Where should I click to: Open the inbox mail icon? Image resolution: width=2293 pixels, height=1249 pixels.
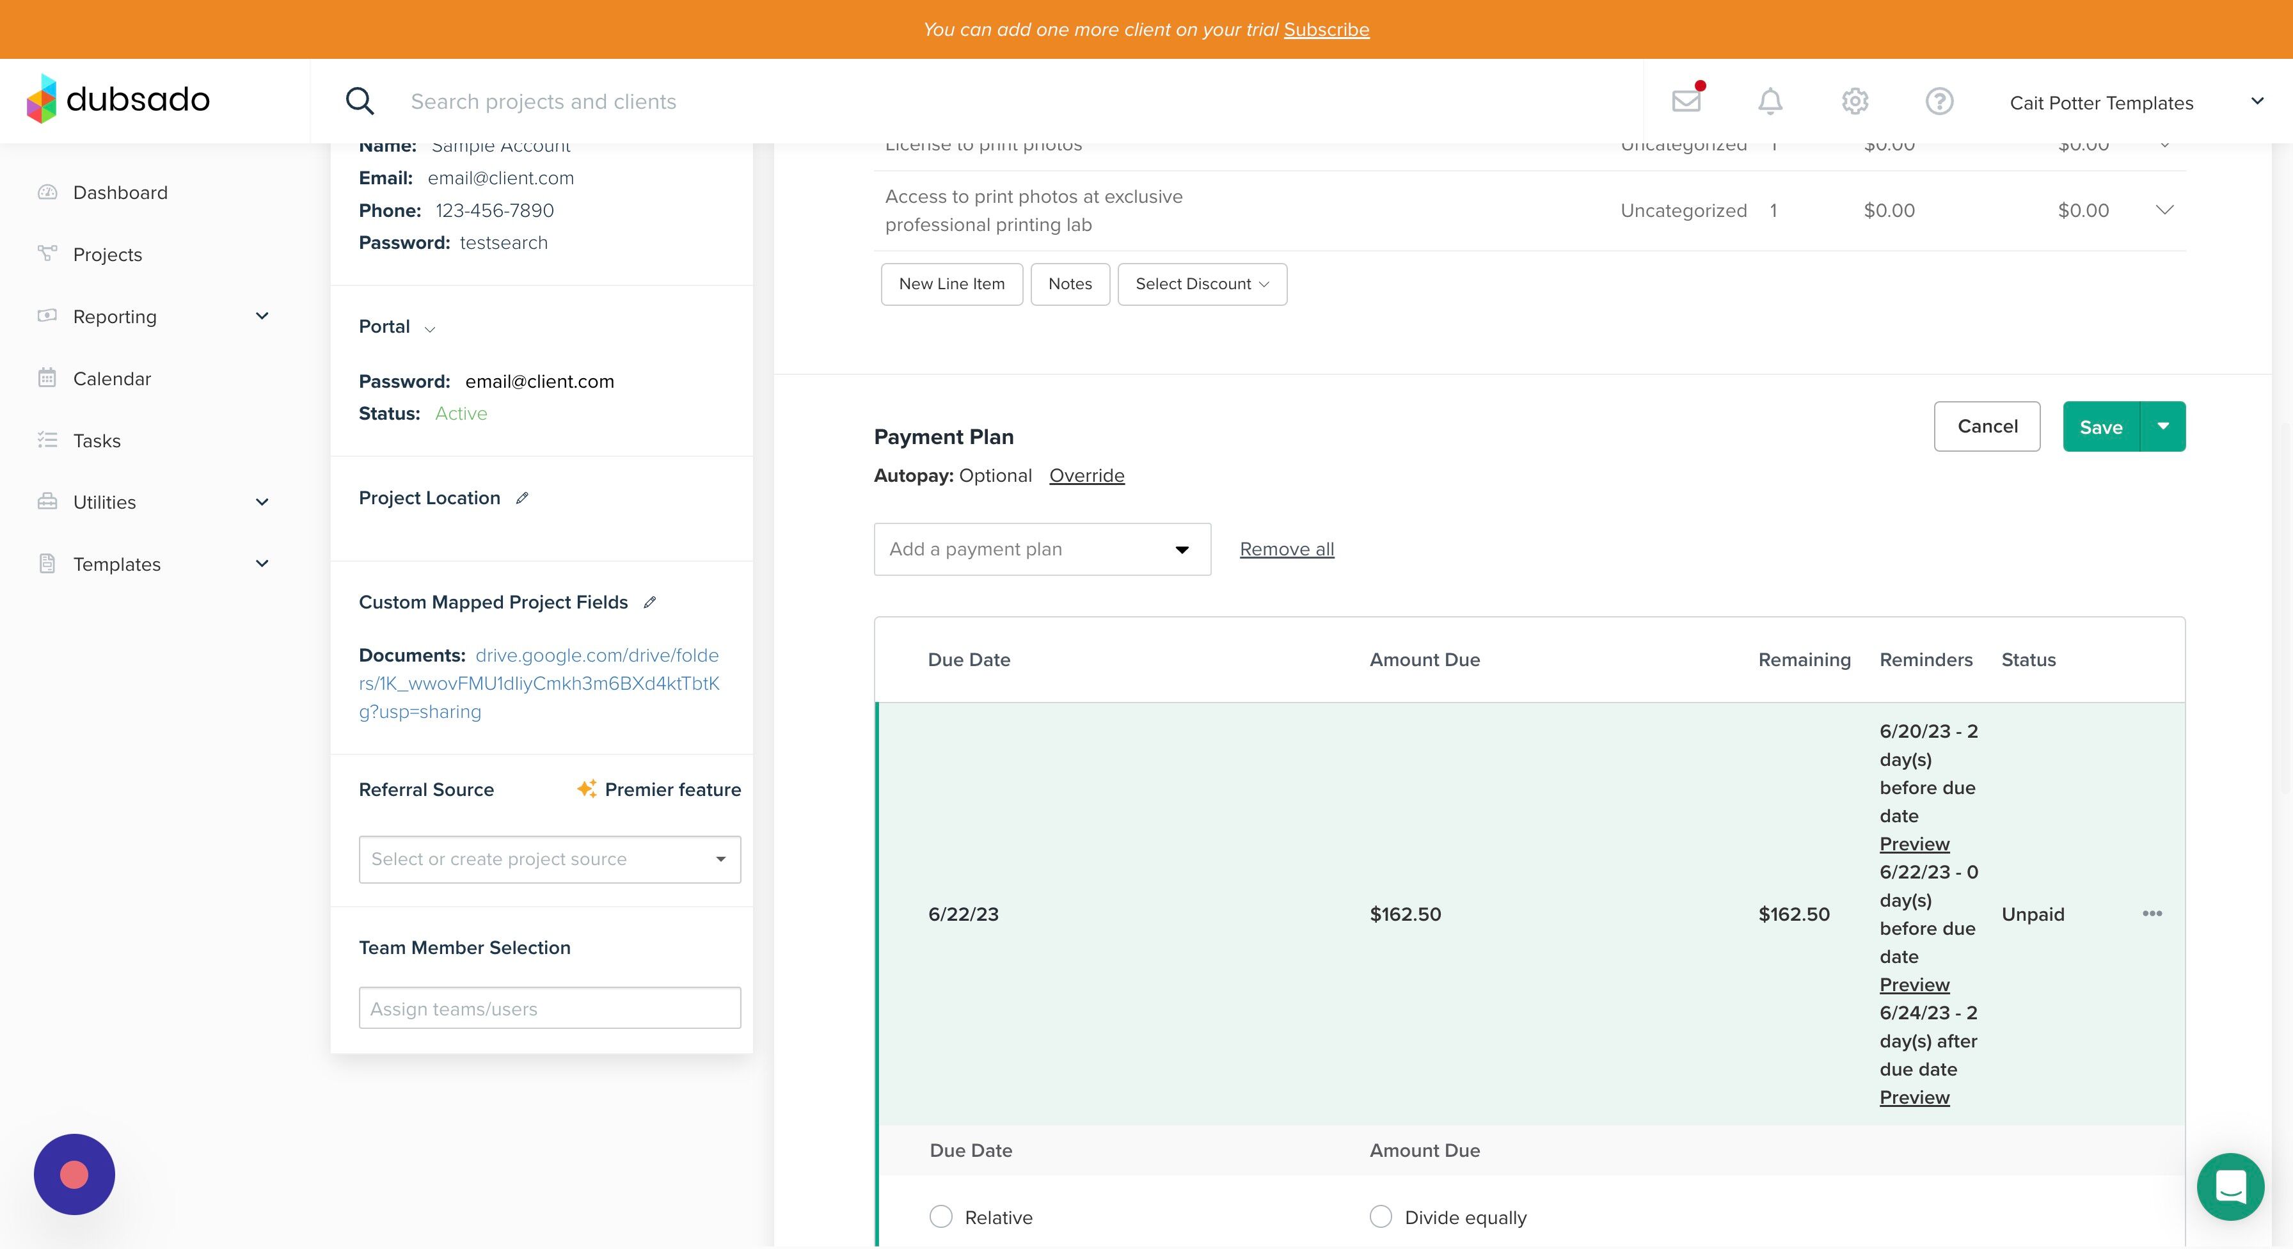[x=1686, y=100]
